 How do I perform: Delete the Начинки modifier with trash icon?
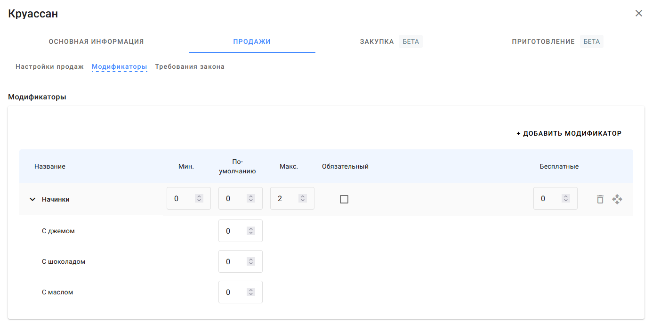coord(600,199)
